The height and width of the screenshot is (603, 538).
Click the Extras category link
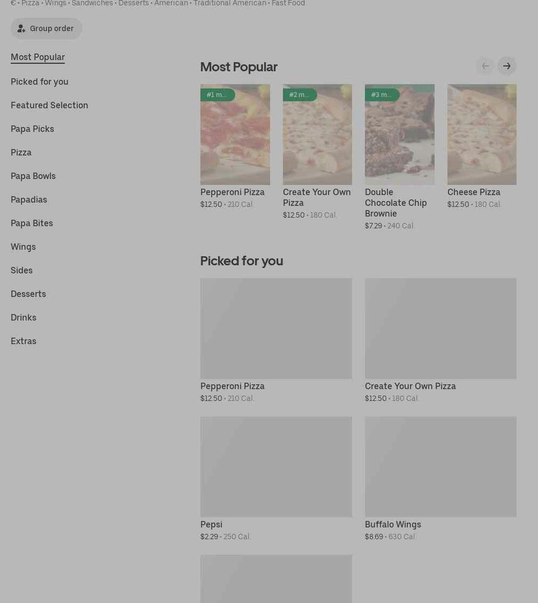[x=24, y=341]
